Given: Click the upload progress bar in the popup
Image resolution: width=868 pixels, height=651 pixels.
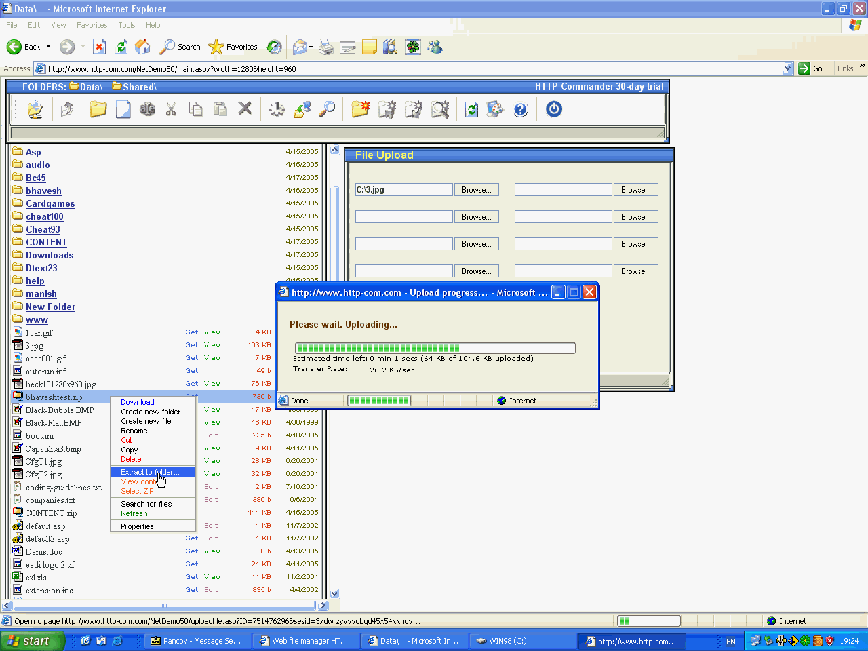Looking at the screenshot, I should tap(435, 348).
